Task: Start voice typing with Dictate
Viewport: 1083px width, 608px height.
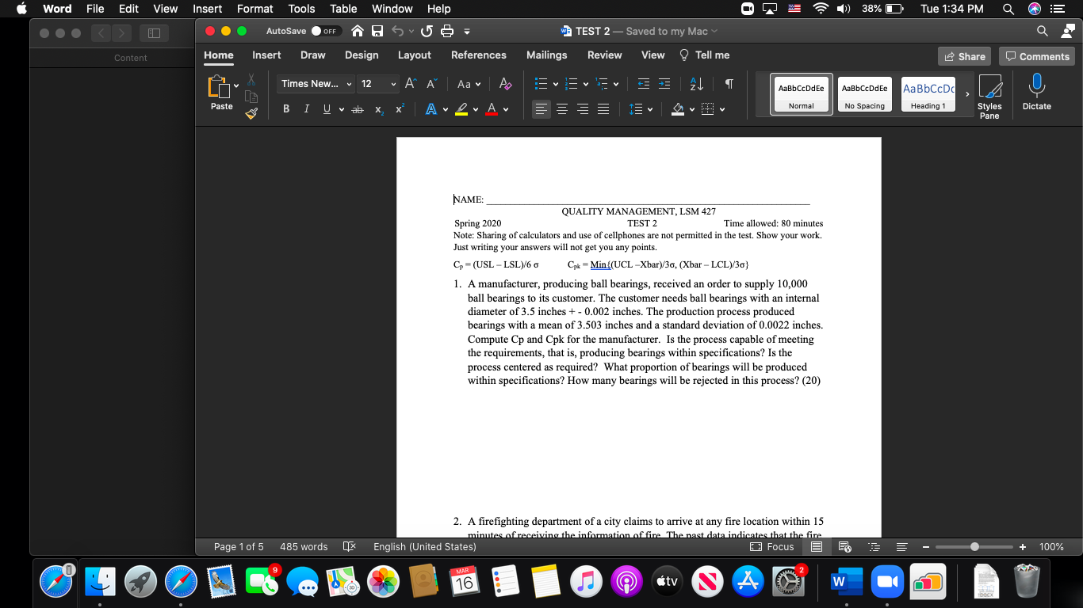Action: pyautogui.click(x=1035, y=93)
